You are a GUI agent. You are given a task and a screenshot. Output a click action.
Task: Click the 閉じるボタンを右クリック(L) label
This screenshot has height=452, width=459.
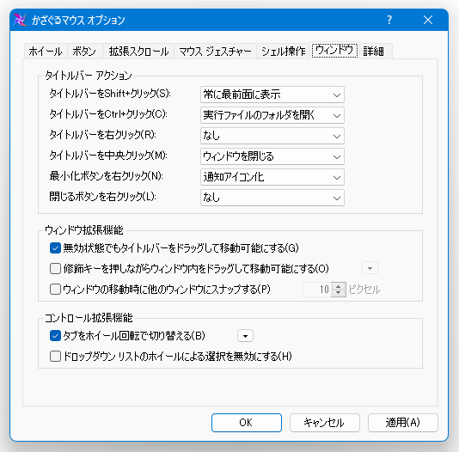point(102,197)
